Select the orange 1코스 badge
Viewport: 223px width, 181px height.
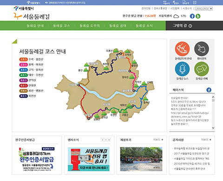(x=23, y=59)
